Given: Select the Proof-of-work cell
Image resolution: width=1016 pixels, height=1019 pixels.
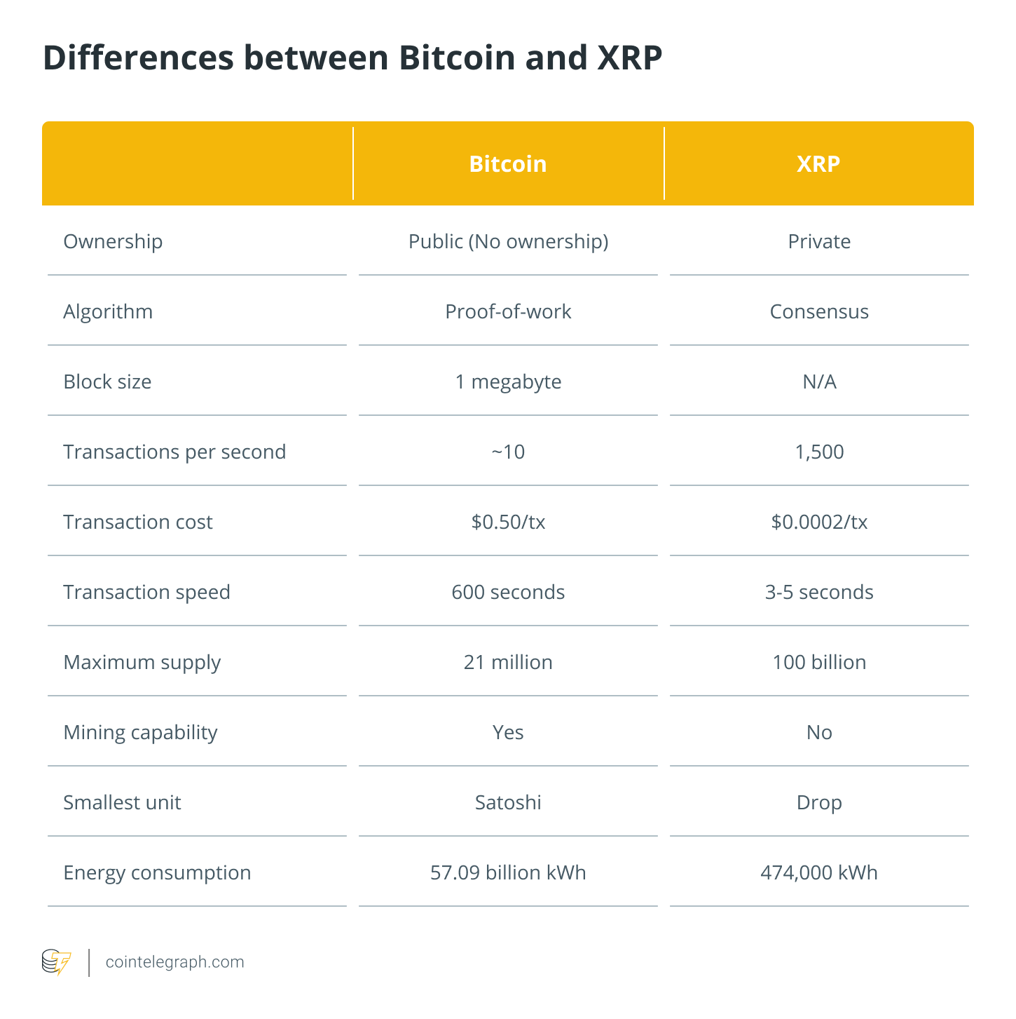Looking at the screenshot, I should (508, 312).
